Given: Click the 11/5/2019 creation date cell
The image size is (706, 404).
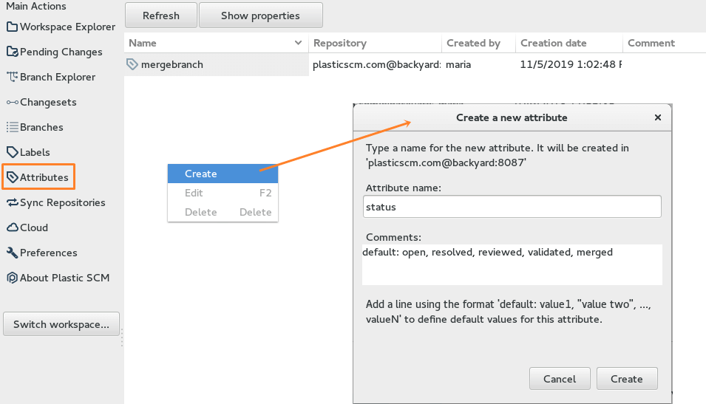Looking at the screenshot, I should coord(571,64).
